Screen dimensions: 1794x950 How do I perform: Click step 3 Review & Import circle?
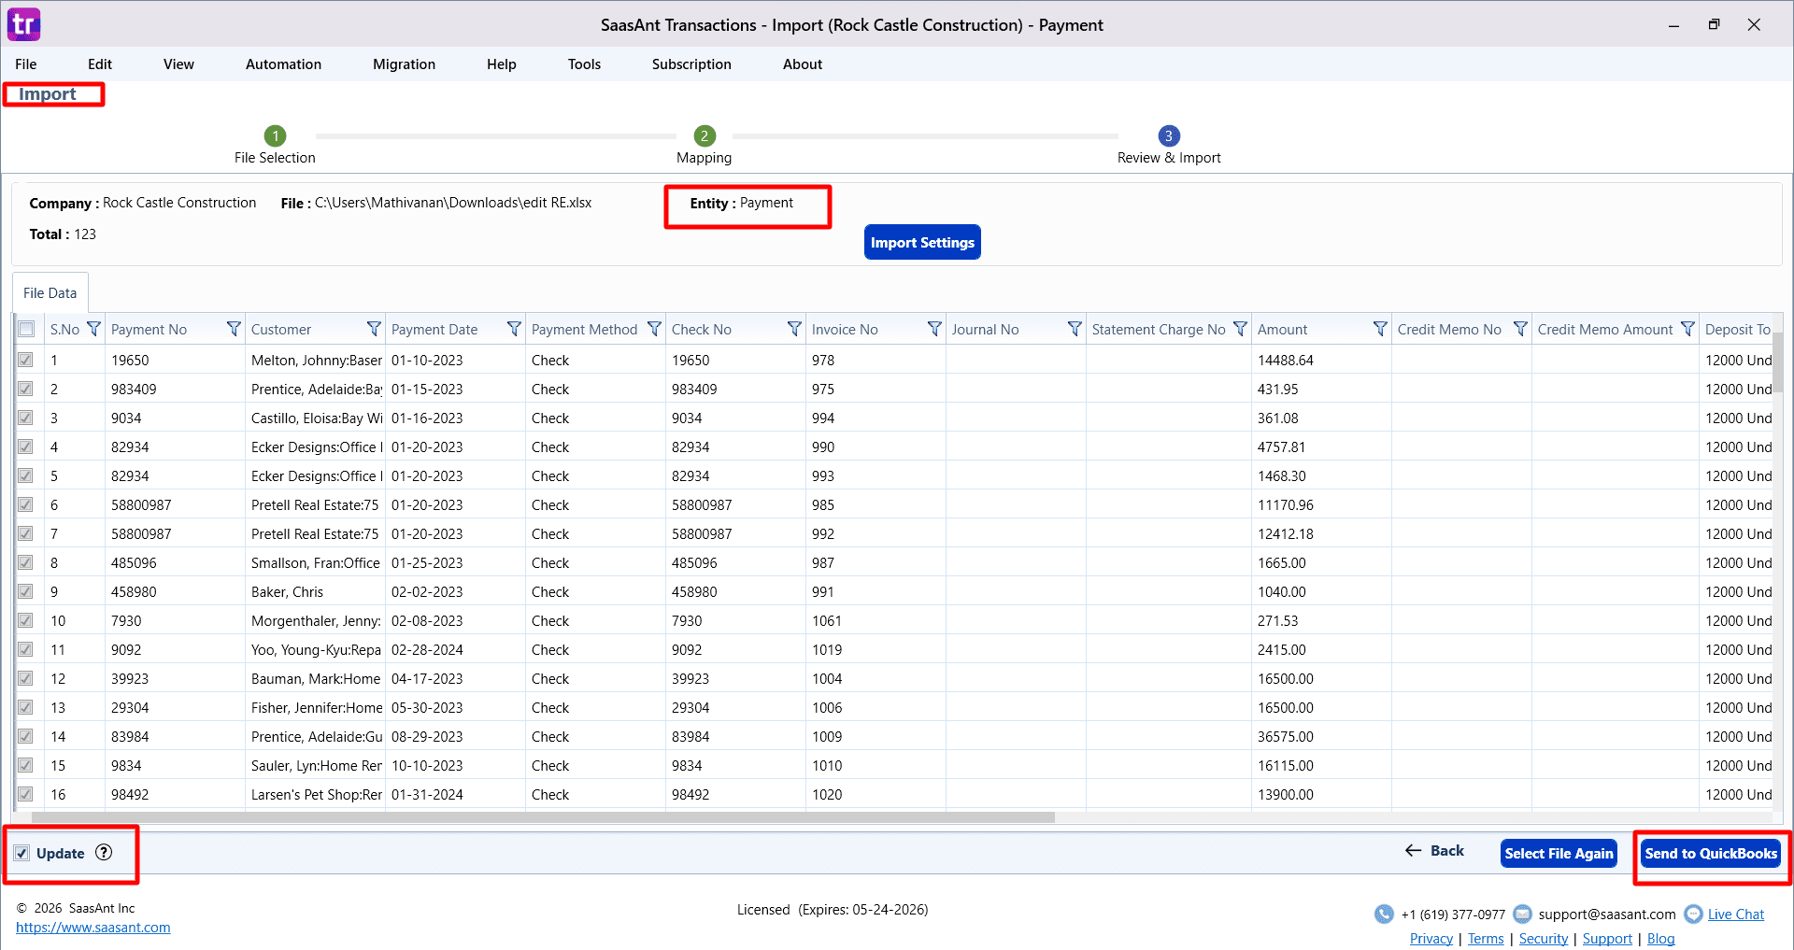tap(1168, 135)
